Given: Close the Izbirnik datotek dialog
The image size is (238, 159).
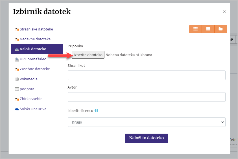Looking at the screenshot, I should click(x=224, y=12).
